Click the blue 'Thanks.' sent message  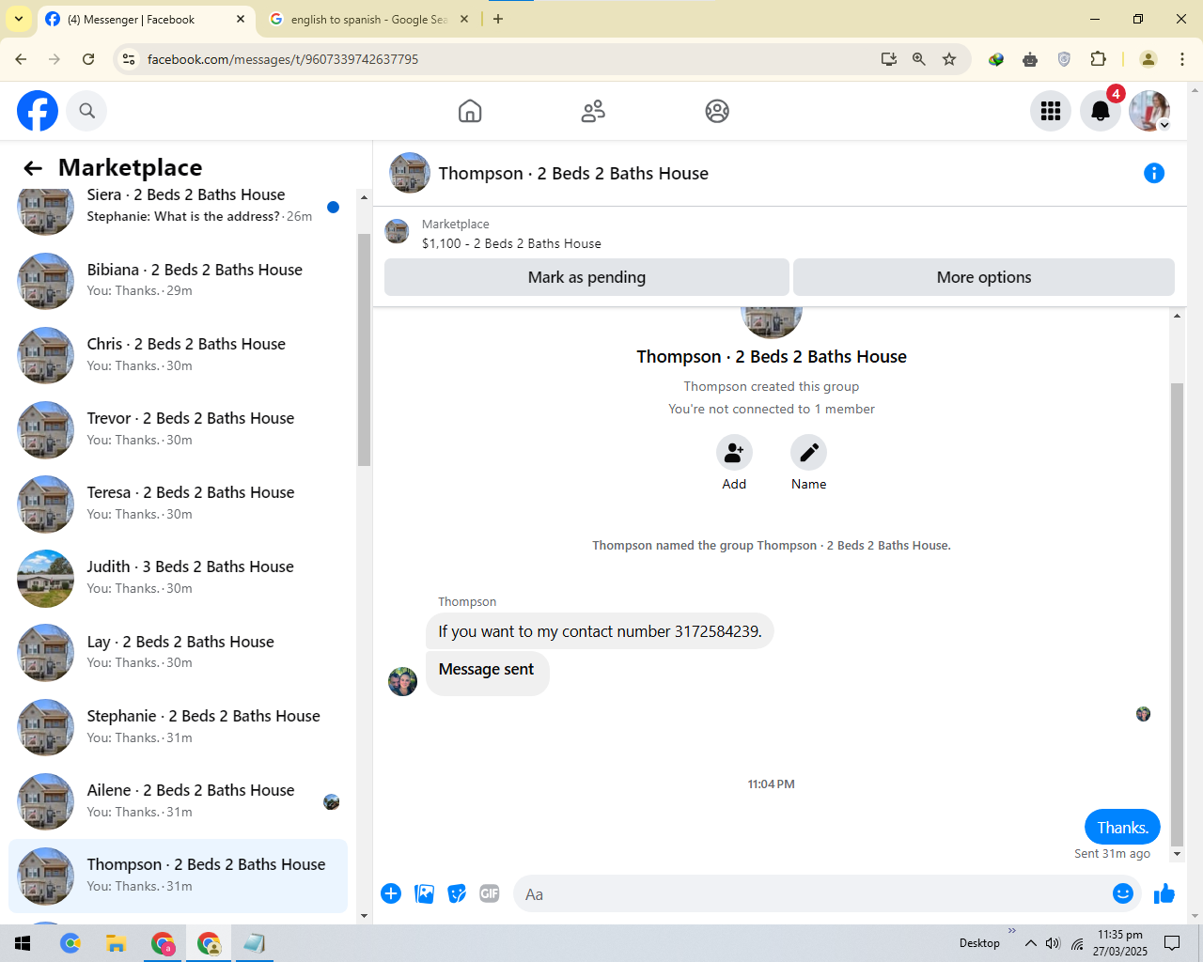tap(1122, 828)
